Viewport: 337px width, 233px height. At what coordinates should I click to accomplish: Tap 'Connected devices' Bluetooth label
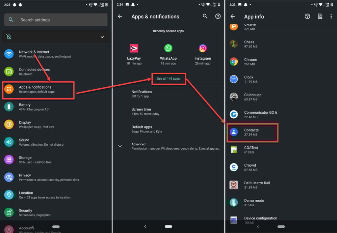tap(34, 72)
